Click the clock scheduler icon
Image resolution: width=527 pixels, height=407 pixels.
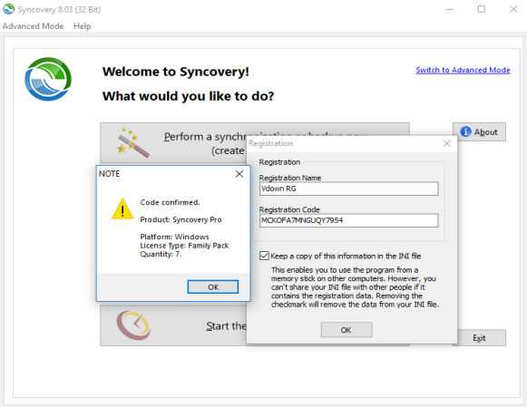(x=133, y=325)
